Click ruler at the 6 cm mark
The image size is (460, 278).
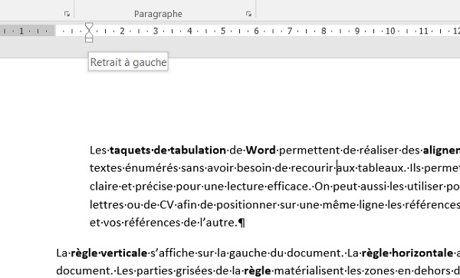tap(256, 31)
